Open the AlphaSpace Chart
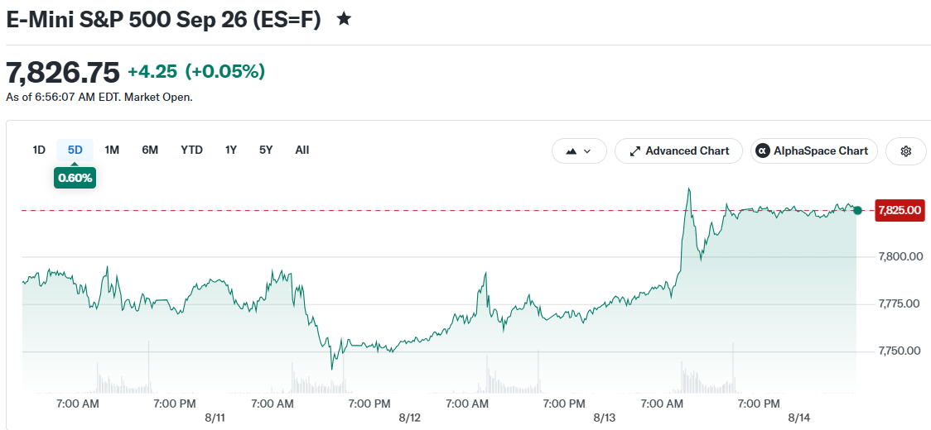Viewport: 931px width, 430px height. pos(813,151)
